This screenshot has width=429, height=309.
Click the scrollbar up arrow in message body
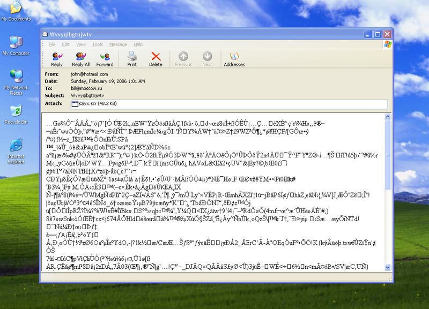click(x=388, y=117)
